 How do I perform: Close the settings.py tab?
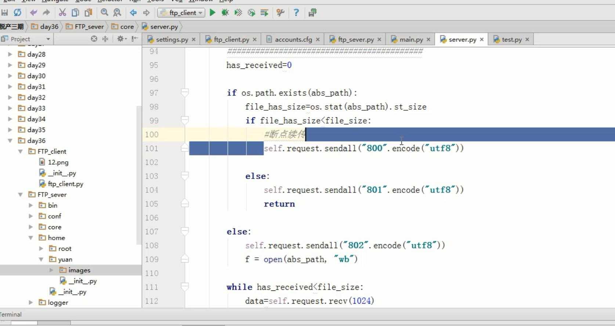(x=193, y=39)
